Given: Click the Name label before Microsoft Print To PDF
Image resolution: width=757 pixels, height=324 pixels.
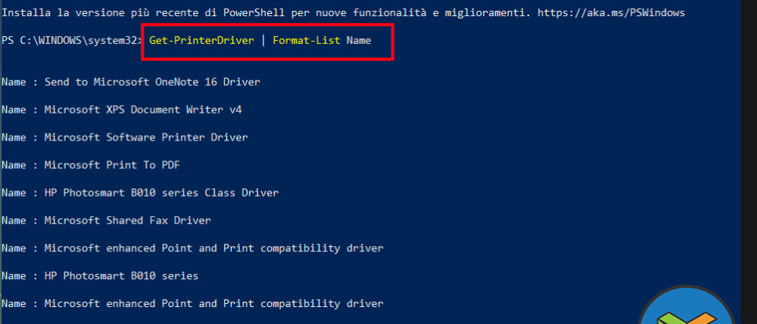Looking at the screenshot, I should pyautogui.click(x=14, y=165).
